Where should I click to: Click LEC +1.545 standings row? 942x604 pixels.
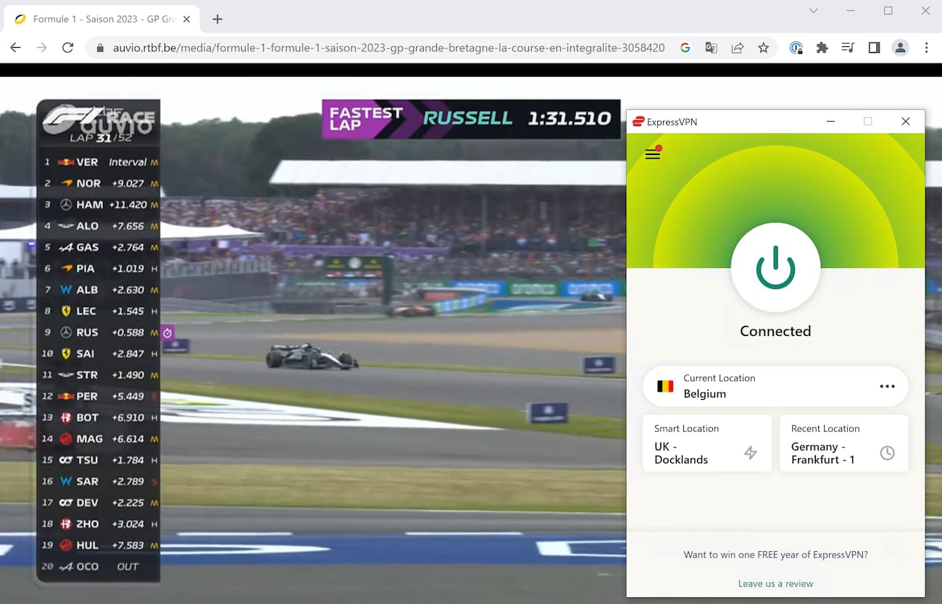point(99,311)
